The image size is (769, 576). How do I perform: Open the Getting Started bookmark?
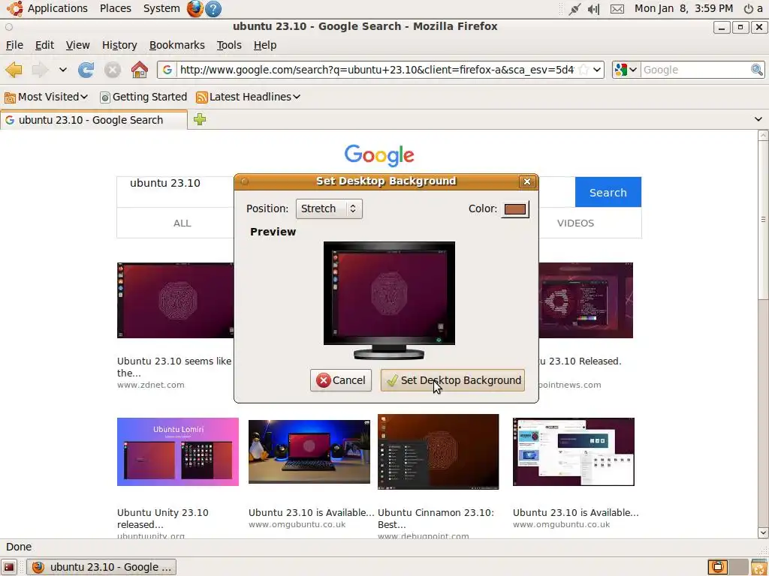[143, 97]
